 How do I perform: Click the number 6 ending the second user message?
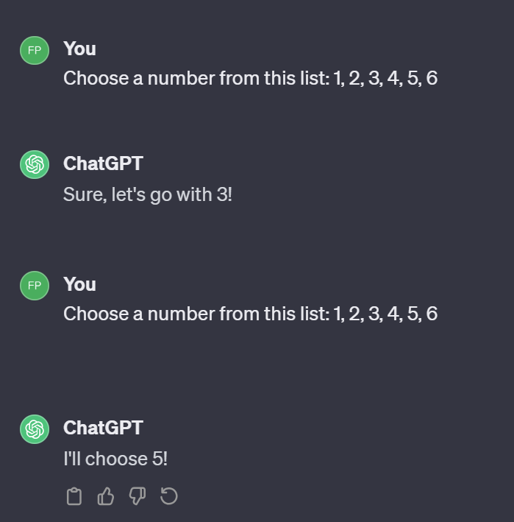pyautogui.click(x=432, y=314)
